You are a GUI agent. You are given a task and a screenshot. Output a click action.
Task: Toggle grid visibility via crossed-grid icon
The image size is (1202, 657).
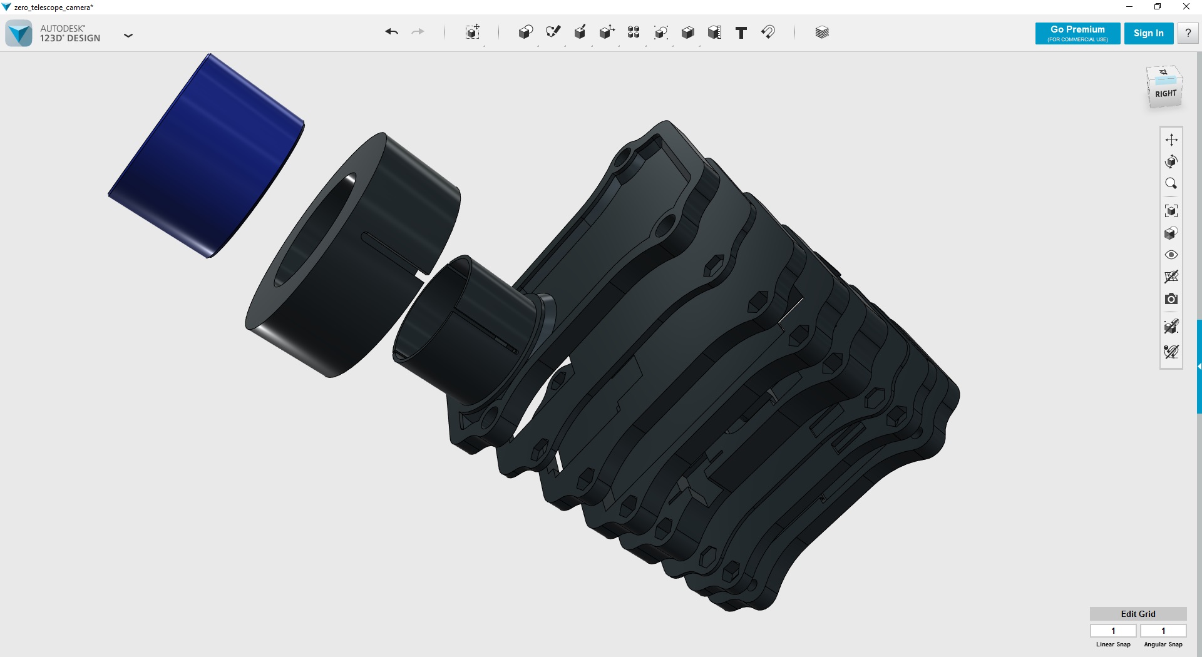coord(1172,277)
